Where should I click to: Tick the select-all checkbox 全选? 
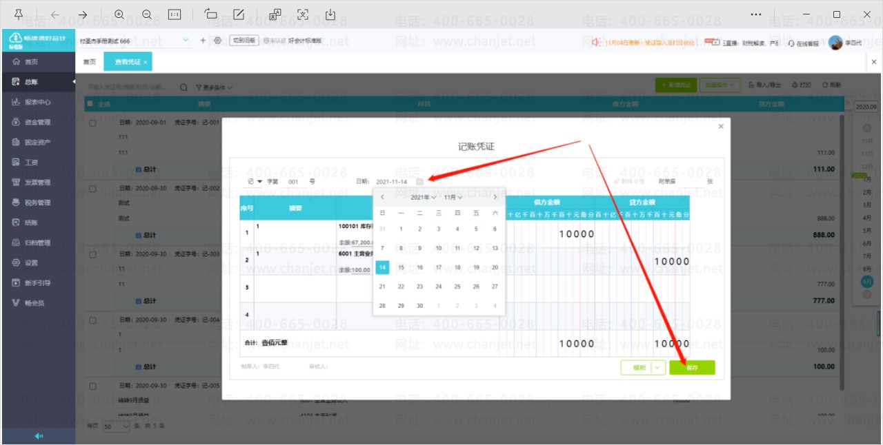(90, 104)
